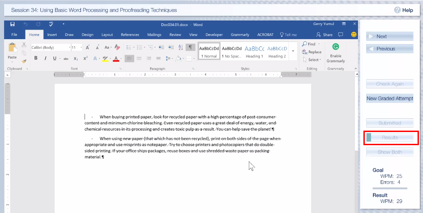
Task: Toggle Strikethrough formatting
Action: [66, 58]
